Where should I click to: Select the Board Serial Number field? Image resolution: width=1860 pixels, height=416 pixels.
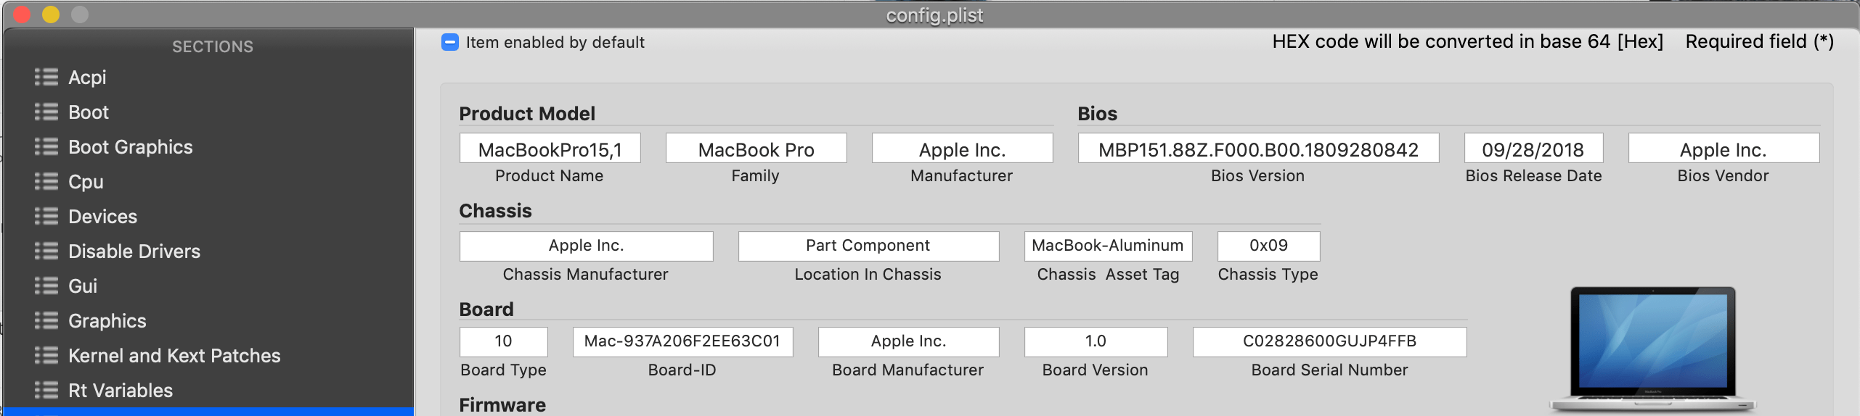[1329, 341]
